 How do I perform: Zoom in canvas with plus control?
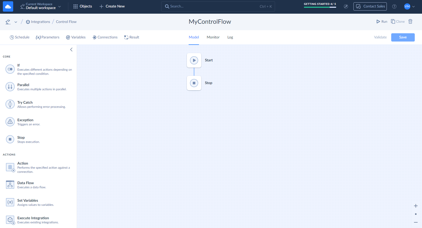point(416,206)
